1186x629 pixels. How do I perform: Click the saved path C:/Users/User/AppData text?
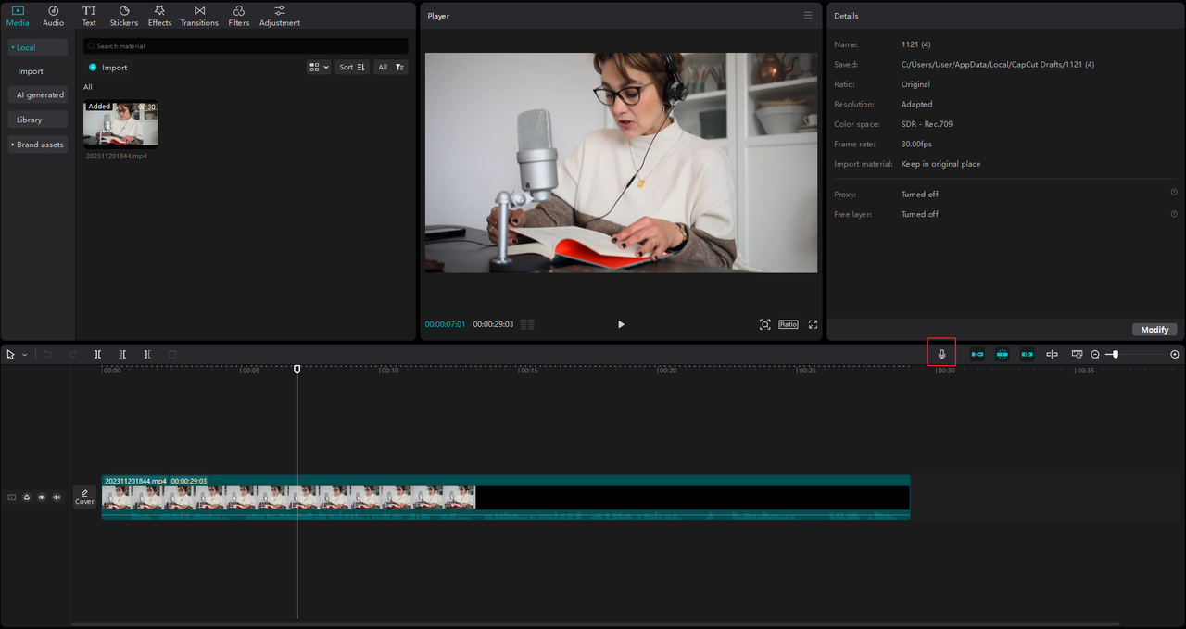998,65
